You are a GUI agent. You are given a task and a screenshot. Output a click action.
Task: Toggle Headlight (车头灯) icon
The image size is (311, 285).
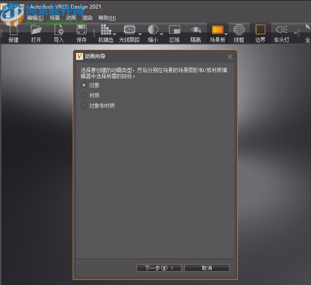coord(281,29)
